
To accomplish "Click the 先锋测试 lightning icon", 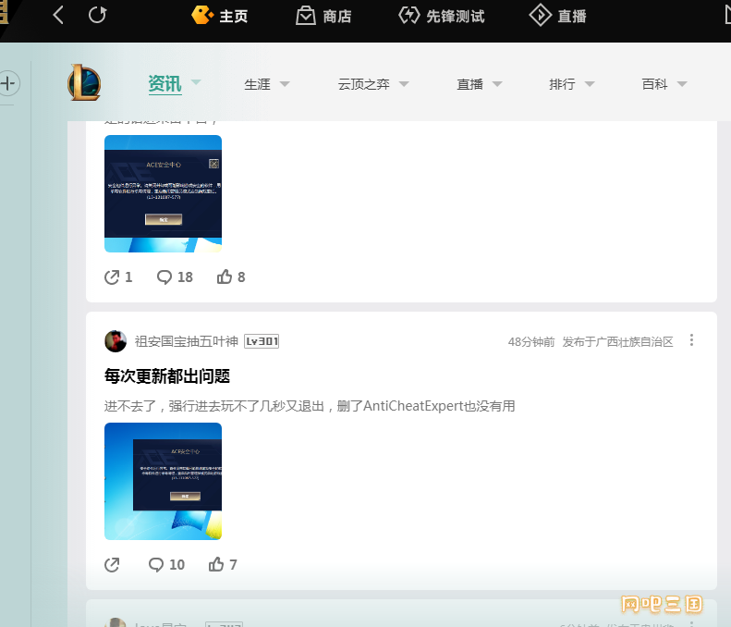I will 408,15.
